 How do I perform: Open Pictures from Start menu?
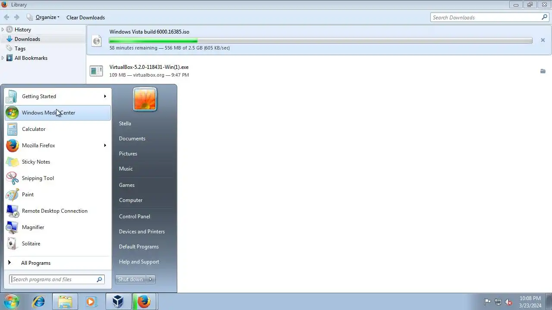click(x=128, y=154)
